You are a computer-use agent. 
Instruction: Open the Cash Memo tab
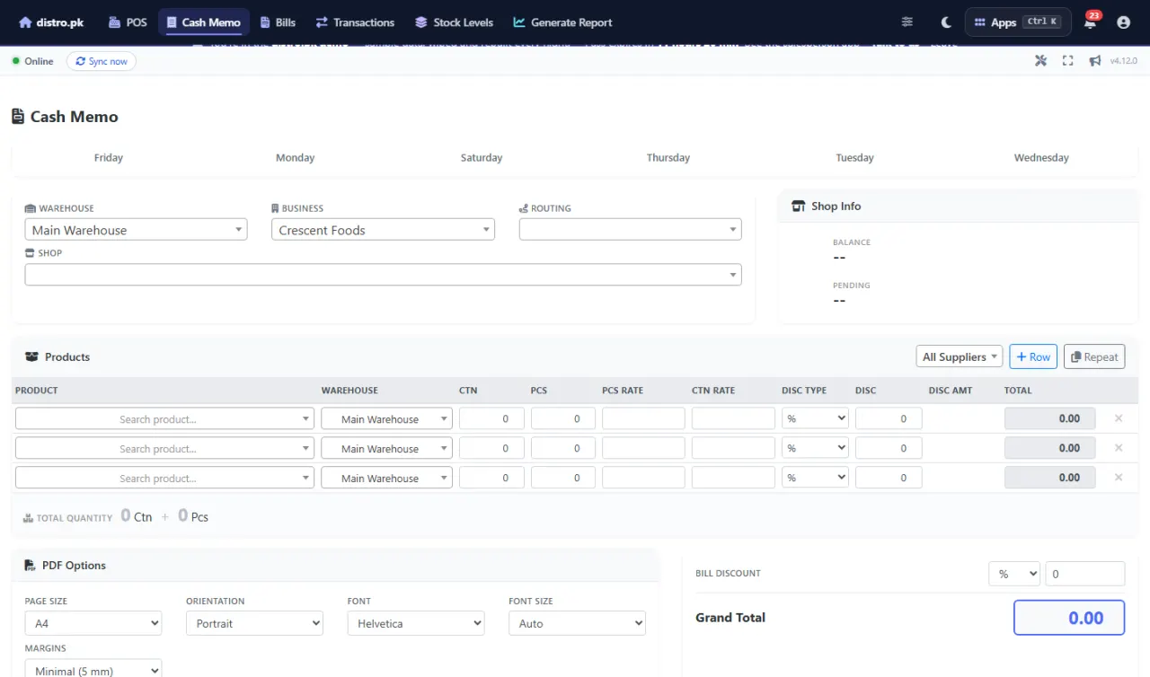[x=204, y=22]
